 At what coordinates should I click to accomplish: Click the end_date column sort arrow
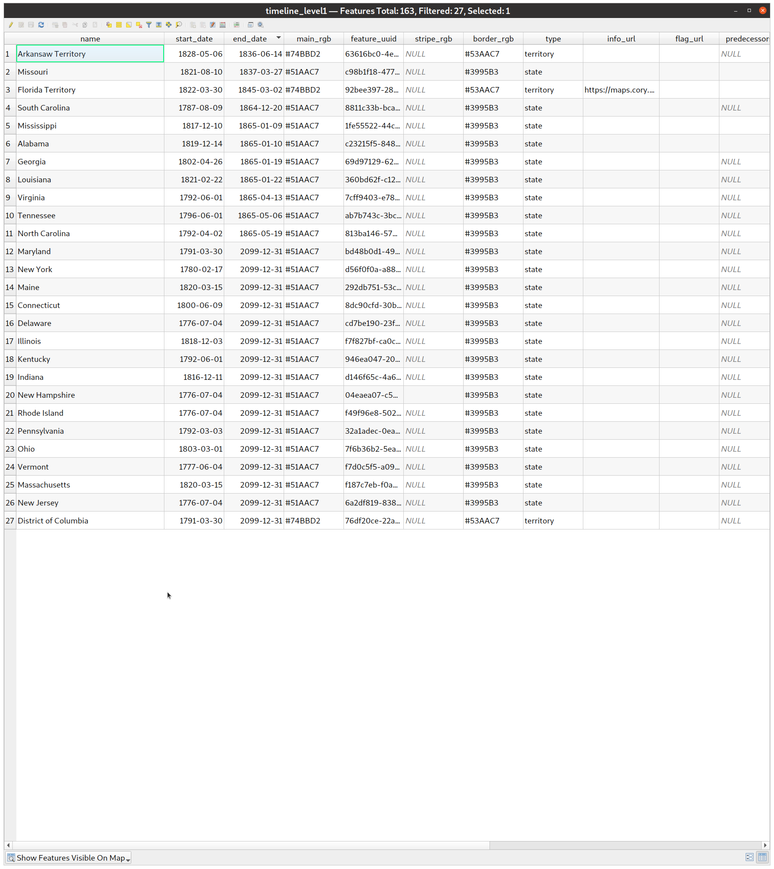(x=278, y=38)
